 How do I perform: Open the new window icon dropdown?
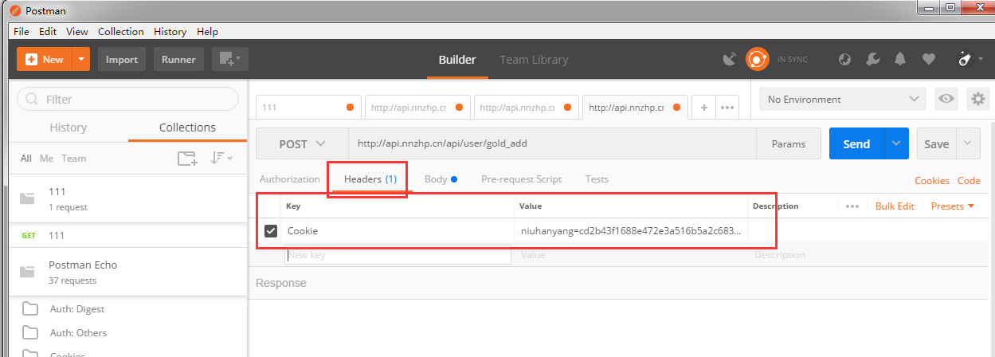(231, 59)
